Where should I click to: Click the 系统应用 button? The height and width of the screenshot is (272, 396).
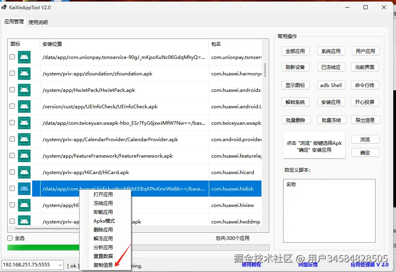(331, 51)
